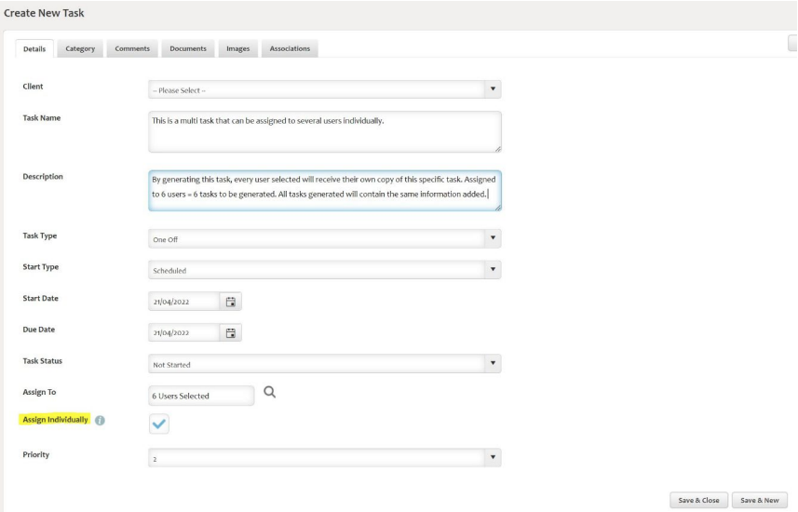
Task: Click the Task Status label
Action: [42, 361]
